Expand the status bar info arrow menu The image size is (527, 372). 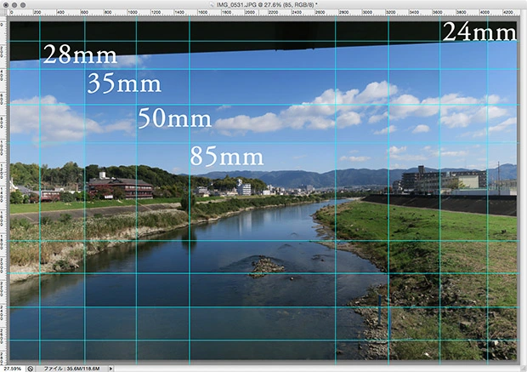pos(110,369)
